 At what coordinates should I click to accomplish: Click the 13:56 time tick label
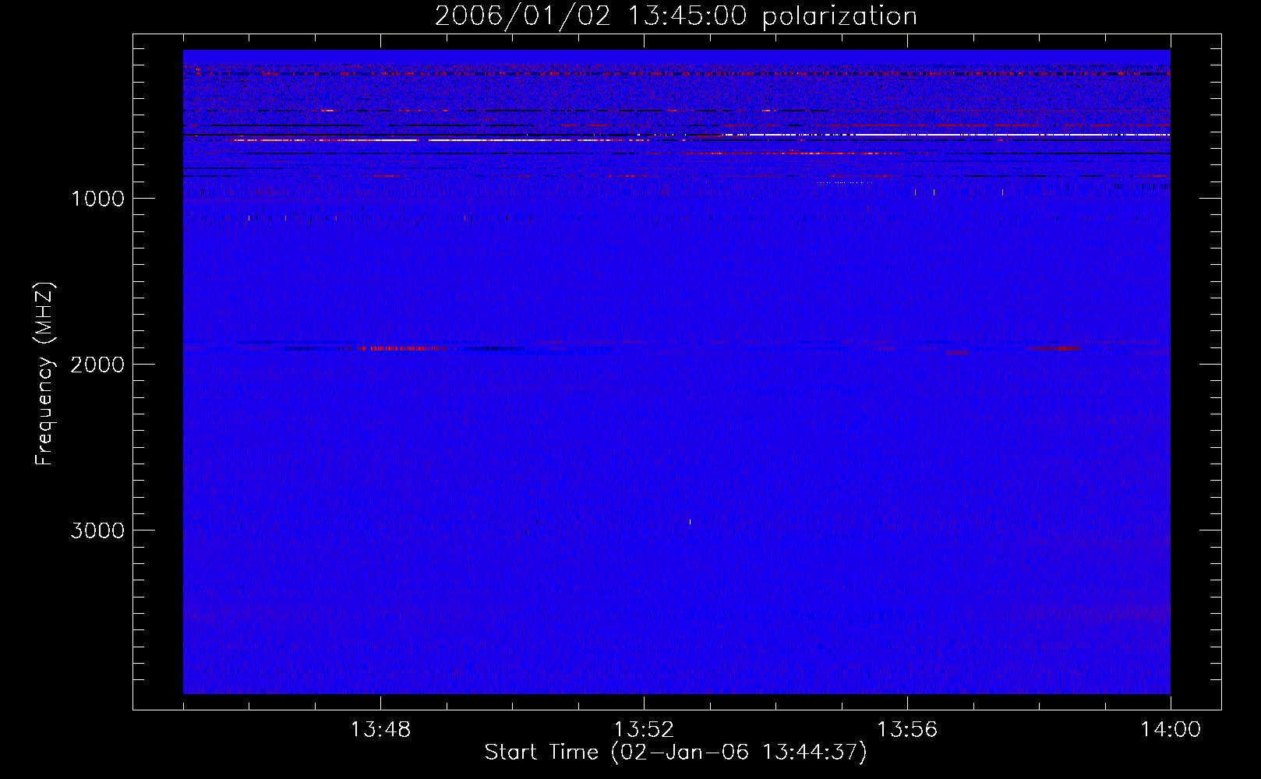click(907, 730)
